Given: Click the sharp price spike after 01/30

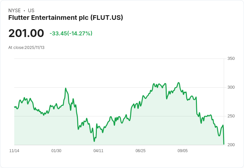Looking at the screenshot, I should click(x=66, y=88).
